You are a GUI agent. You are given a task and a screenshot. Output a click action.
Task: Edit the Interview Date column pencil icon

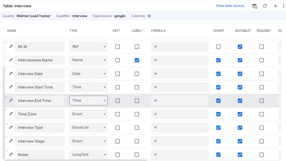tap(11, 73)
